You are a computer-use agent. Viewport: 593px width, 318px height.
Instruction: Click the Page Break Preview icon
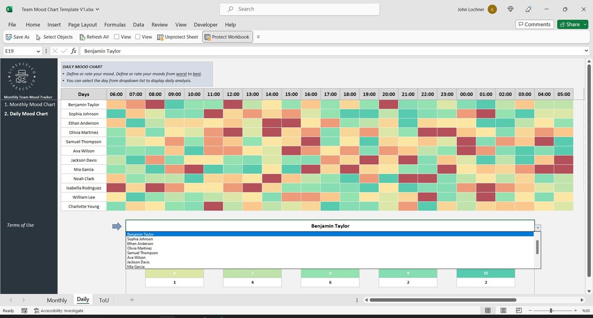point(518,310)
